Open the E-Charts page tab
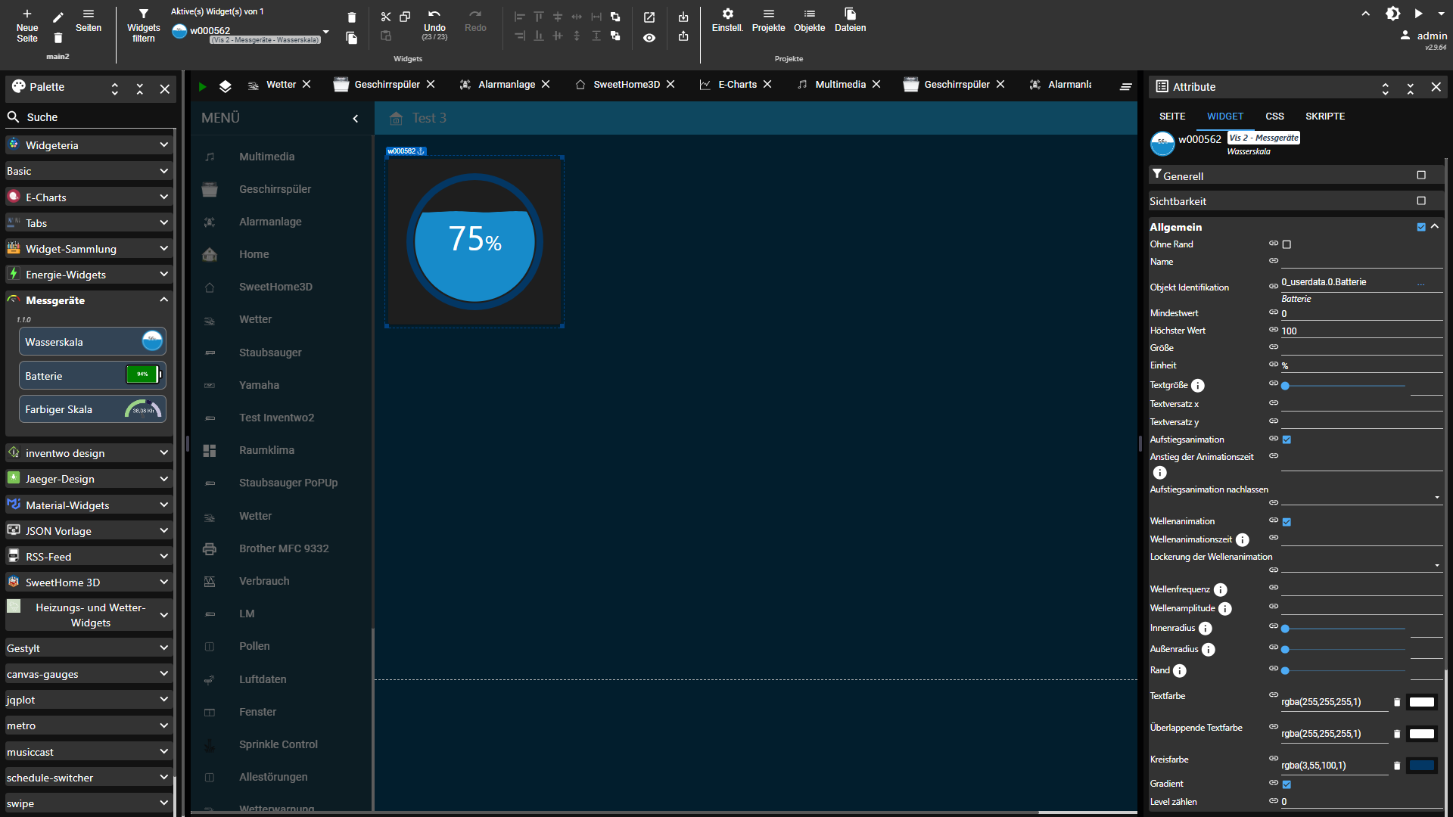The height and width of the screenshot is (817, 1453). pyautogui.click(x=736, y=85)
